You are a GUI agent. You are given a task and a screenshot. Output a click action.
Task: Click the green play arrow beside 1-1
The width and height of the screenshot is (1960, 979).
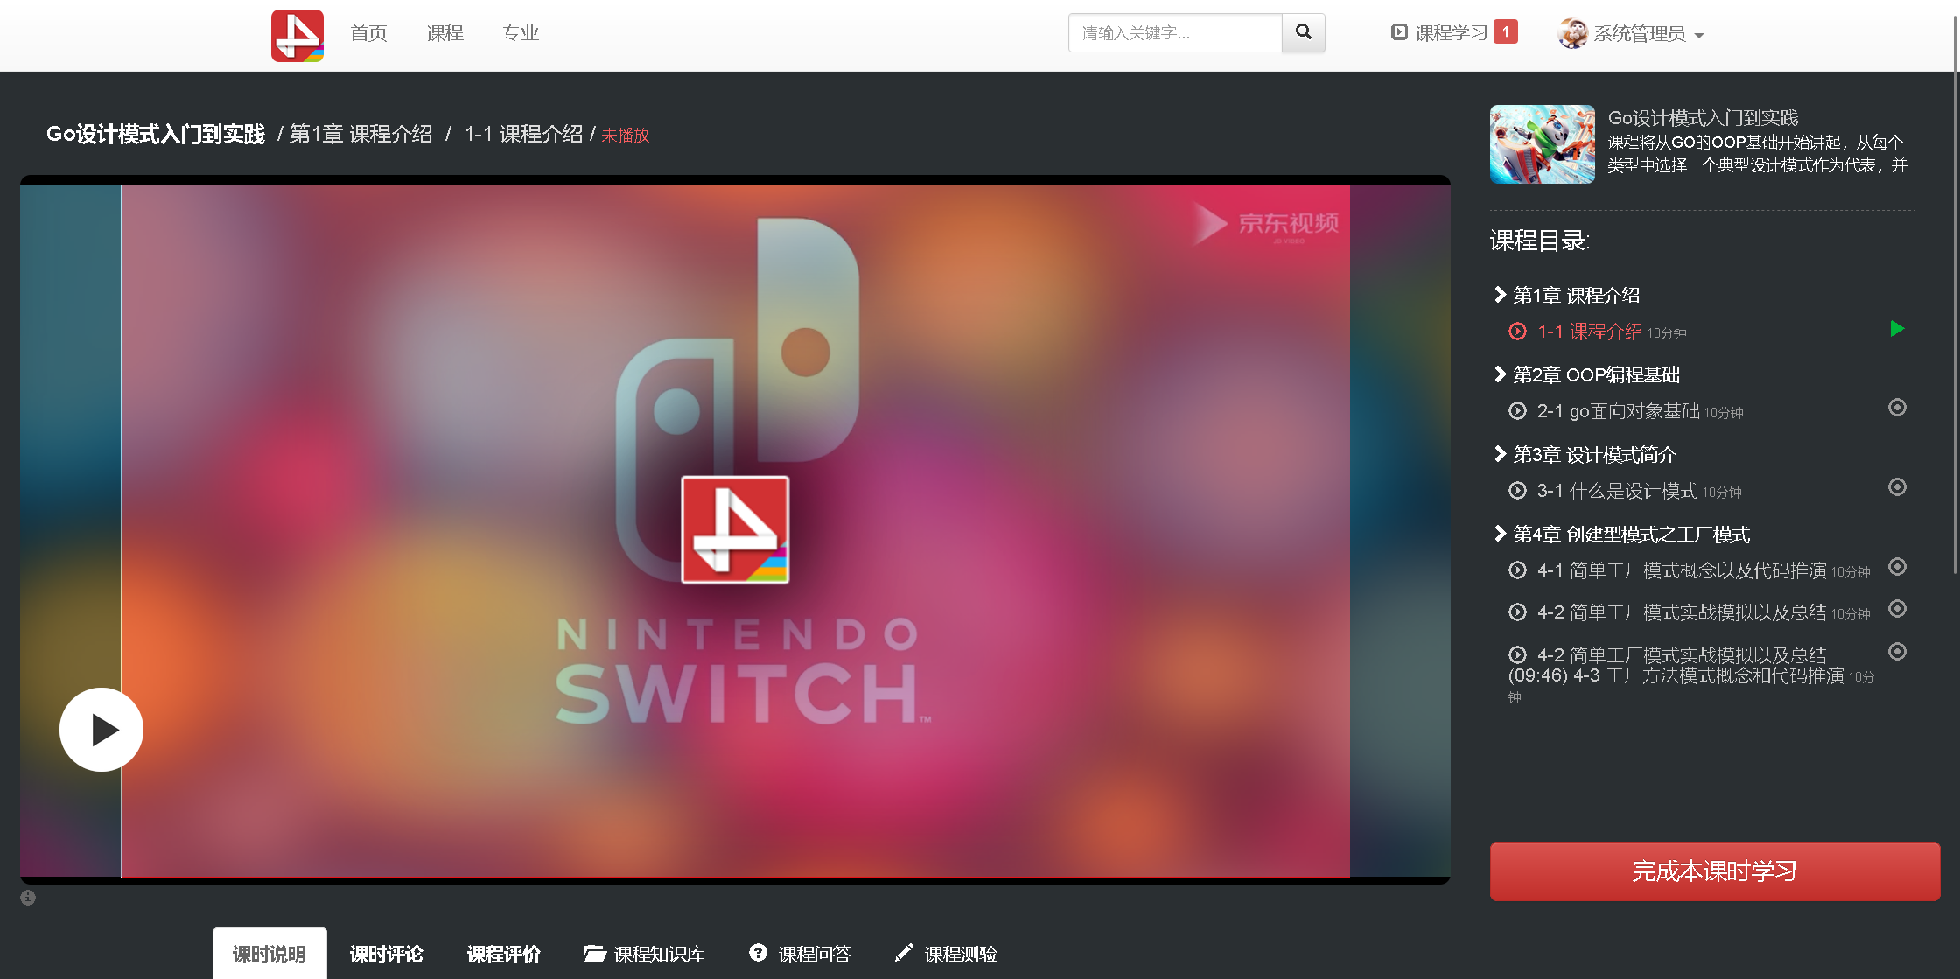[x=1897, y=329]
